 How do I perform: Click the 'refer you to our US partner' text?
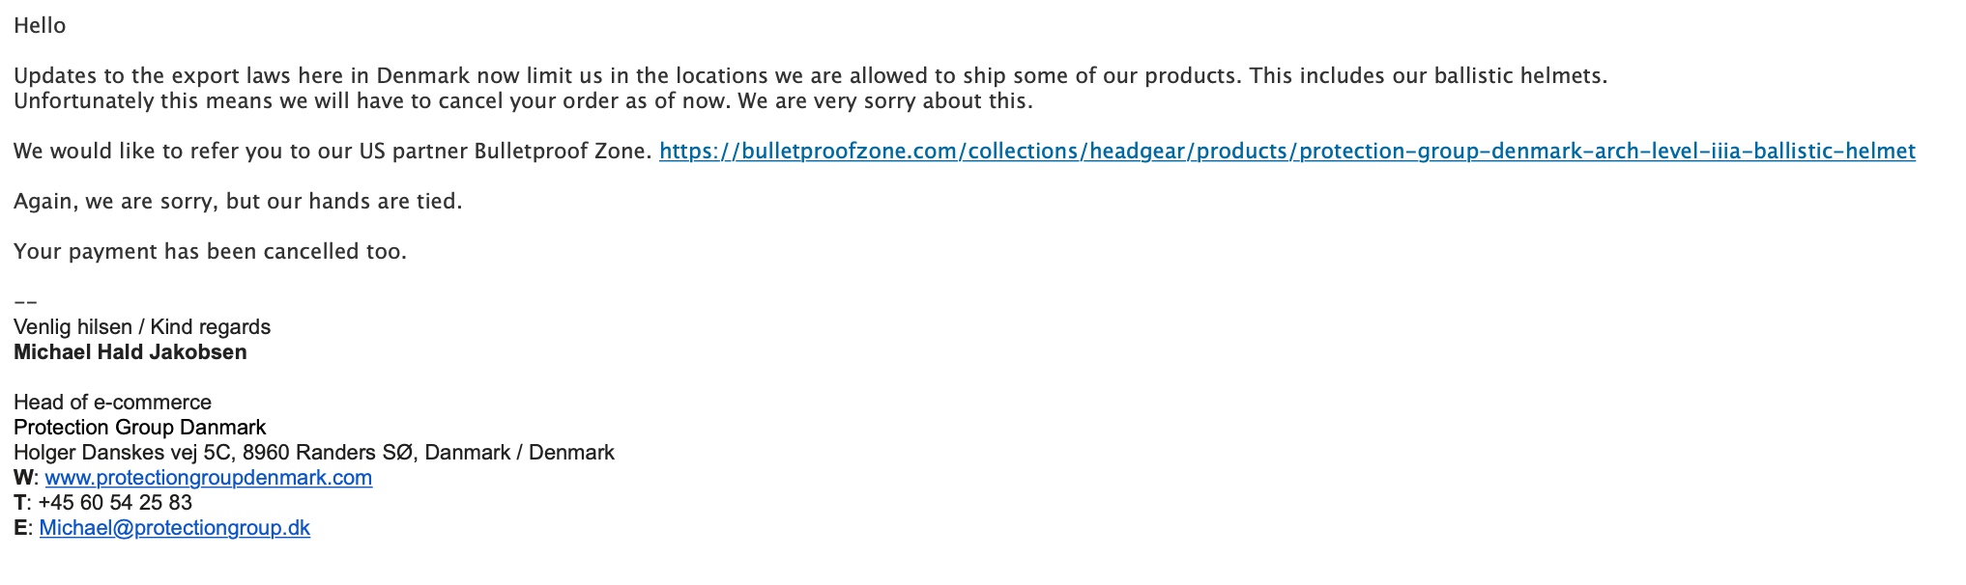click(332, 152)
